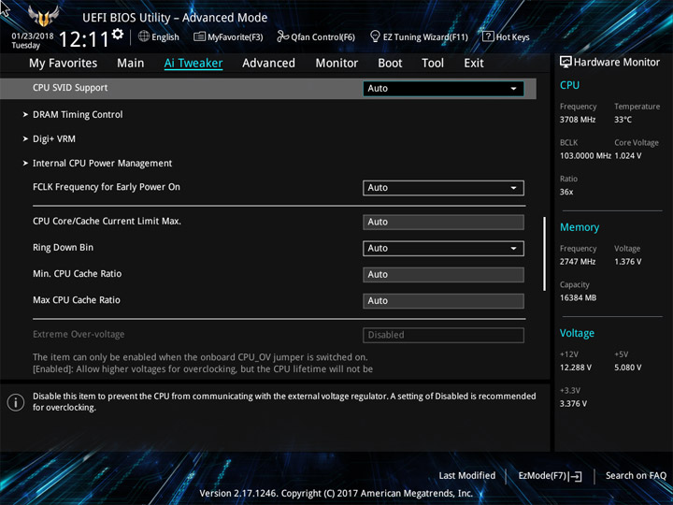Image resolution: width=673 pixels, height=505 pixels.
Task: Click the globe language icon
Action: tap(144, 36)
